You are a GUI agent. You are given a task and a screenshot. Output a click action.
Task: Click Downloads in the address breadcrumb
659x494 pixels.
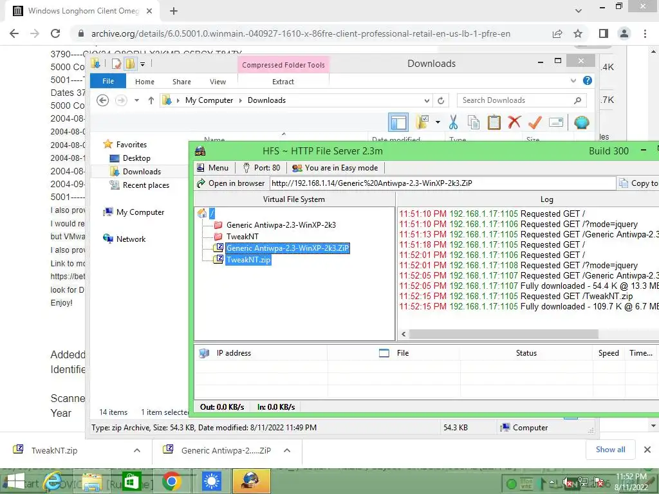coord(266,100)
